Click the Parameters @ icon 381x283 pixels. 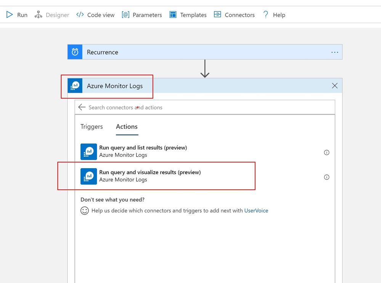coord(125,15)
